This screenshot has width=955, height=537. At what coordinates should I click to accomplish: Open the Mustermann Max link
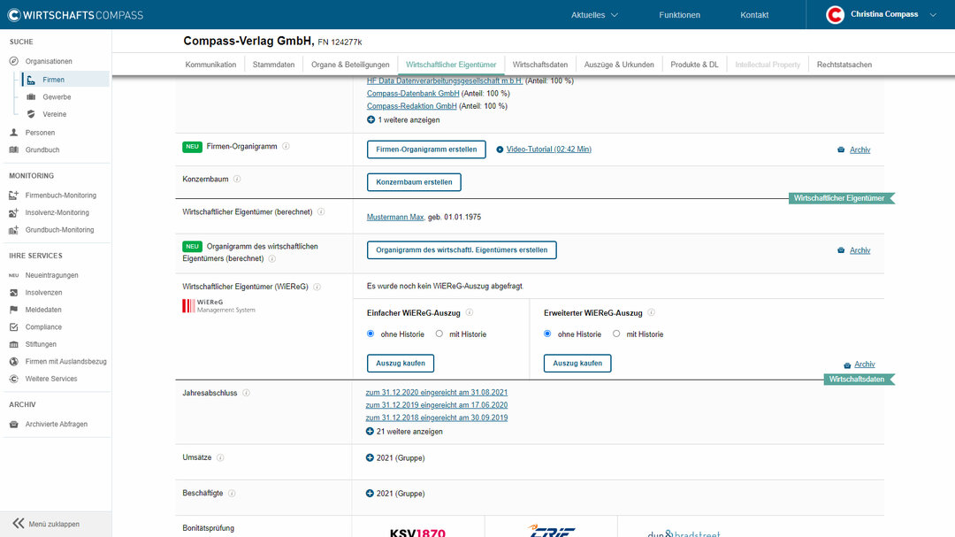point(395,217)
